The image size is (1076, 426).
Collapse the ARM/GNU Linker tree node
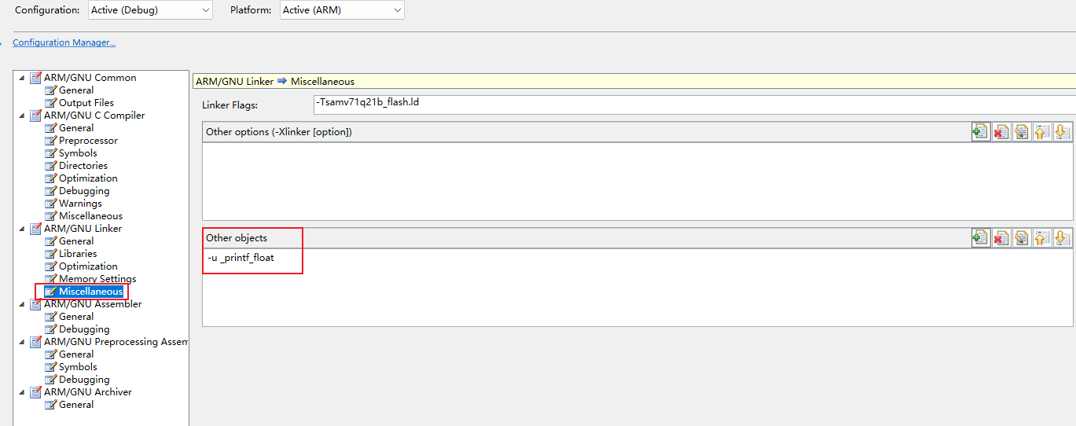tap(21, 229)
